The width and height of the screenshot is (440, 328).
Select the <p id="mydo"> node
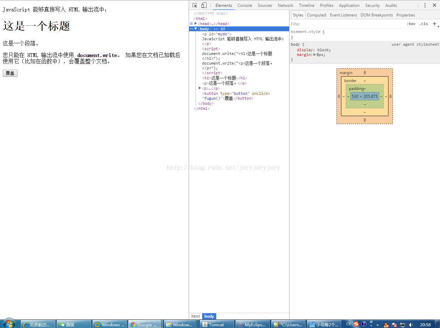217,34
